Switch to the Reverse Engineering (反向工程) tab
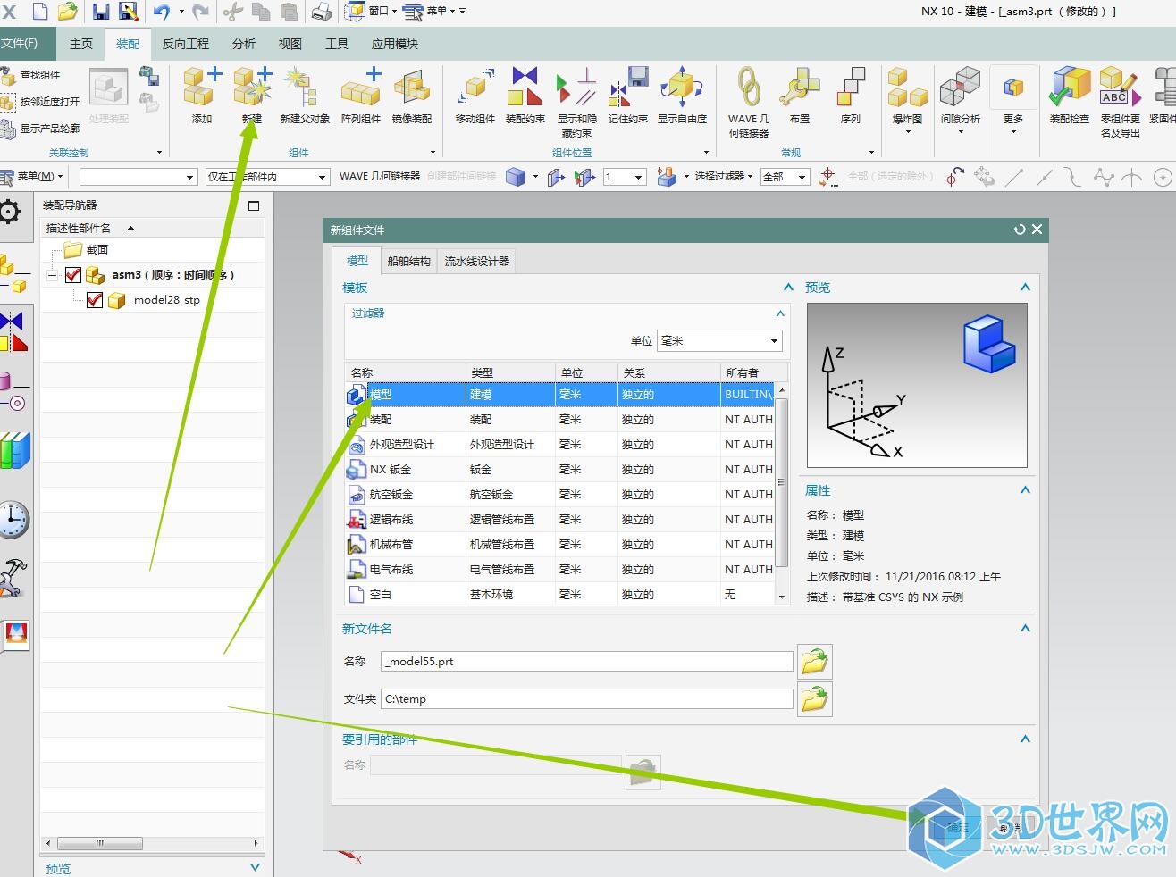The height and width of the screenshot is (877, 1176). tap(186, 44)
